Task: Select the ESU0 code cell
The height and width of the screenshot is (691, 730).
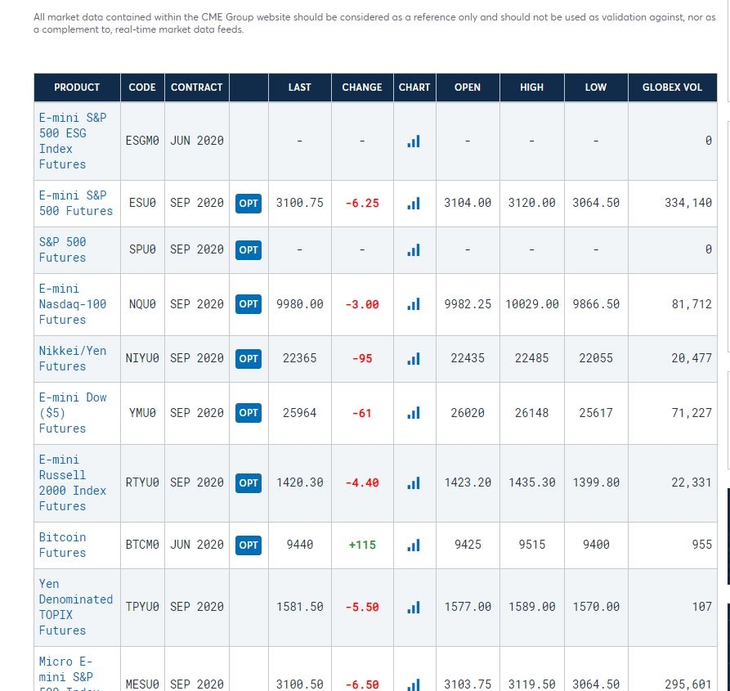Action: click(x=142, y=203)
